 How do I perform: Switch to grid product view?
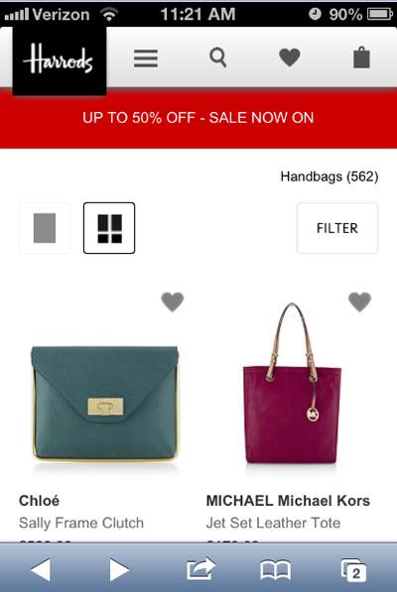click(x=109, y=228)
